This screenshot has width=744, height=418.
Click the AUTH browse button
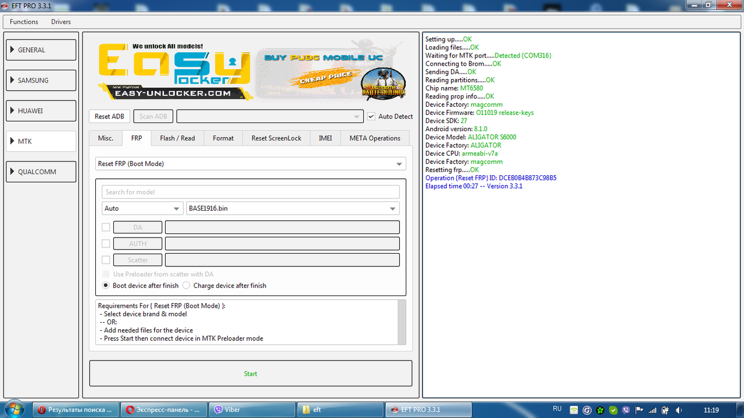(x=138, y=243)
